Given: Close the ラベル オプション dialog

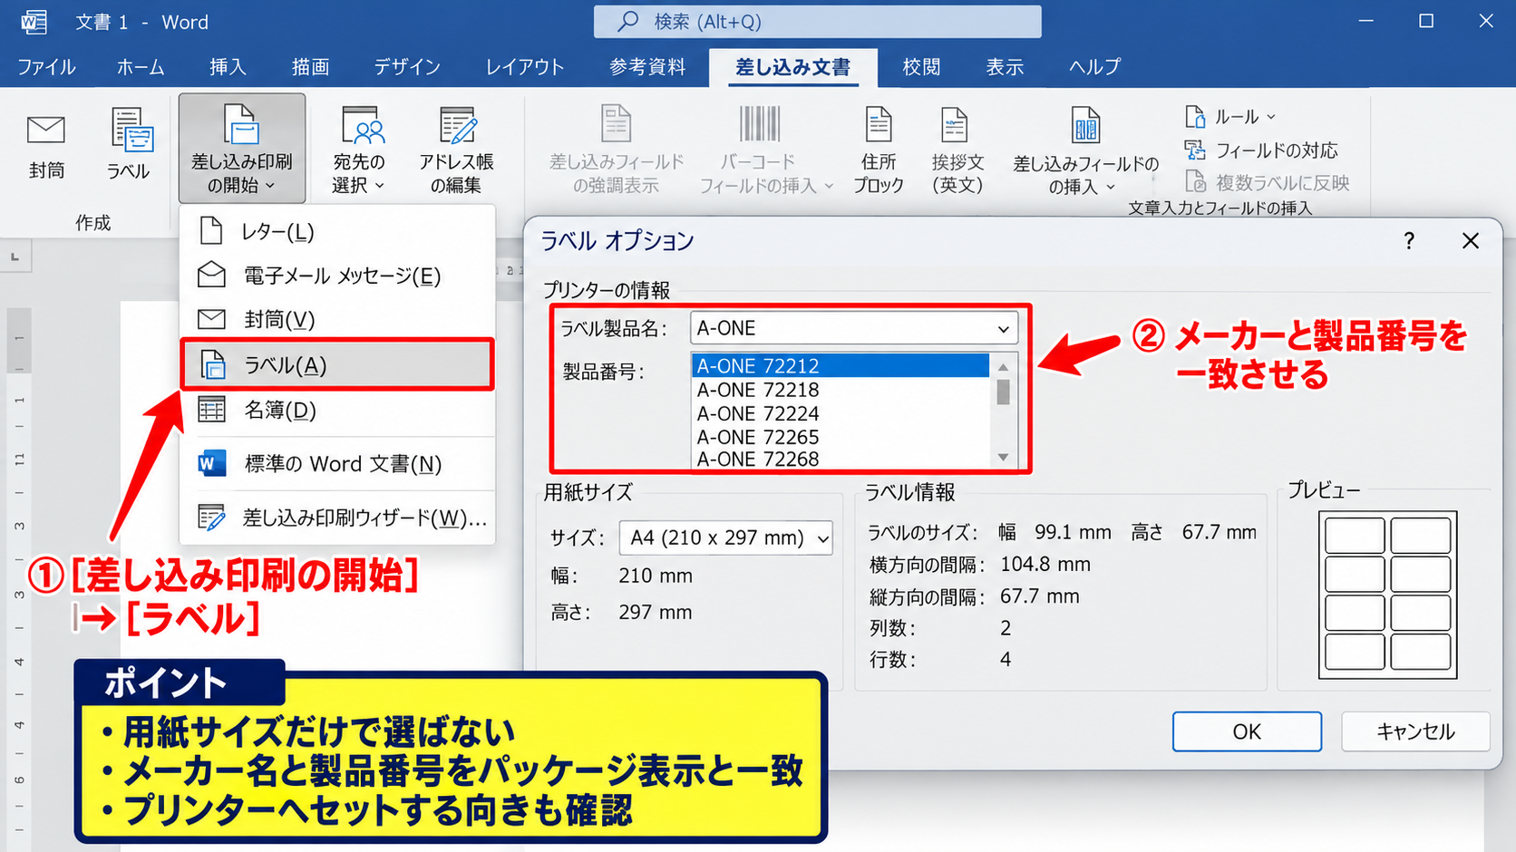Looking at the screenshot, I should click(x=1471, y=241).
